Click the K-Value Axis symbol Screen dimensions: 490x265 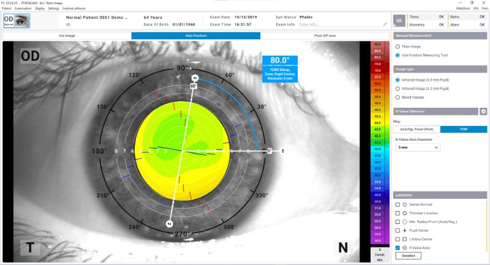tap(405, 248)
